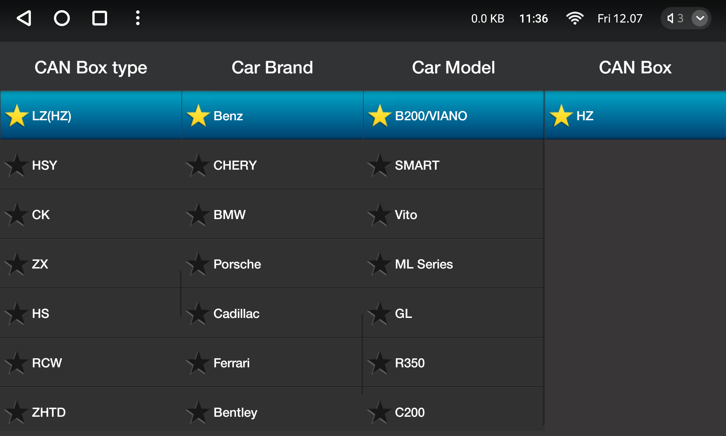Screen dimensions: 726x436
Task: Choose Porsche in Car Brand list
Action: click(272, 264)
